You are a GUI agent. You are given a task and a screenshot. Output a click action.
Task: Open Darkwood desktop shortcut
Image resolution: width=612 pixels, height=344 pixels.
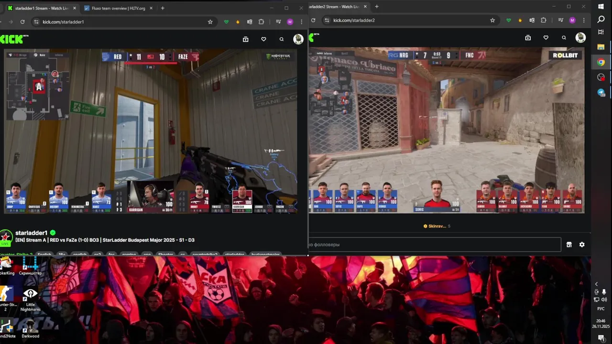click(30, 329)
